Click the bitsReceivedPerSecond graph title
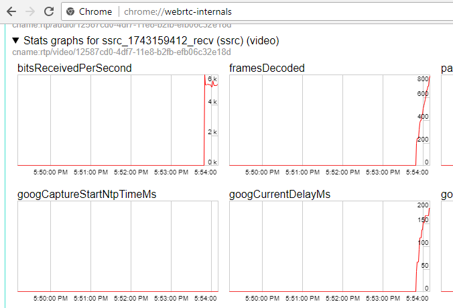 pyautogui.click(x=74, y=68)
